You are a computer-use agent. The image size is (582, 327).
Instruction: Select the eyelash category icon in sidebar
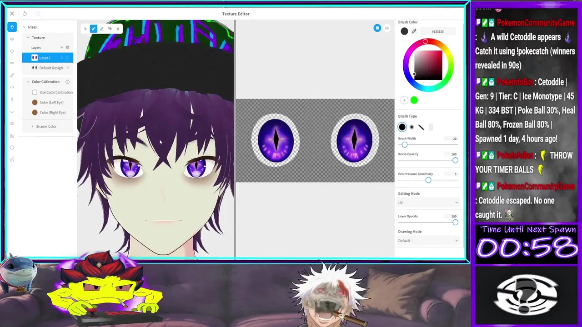12,87
